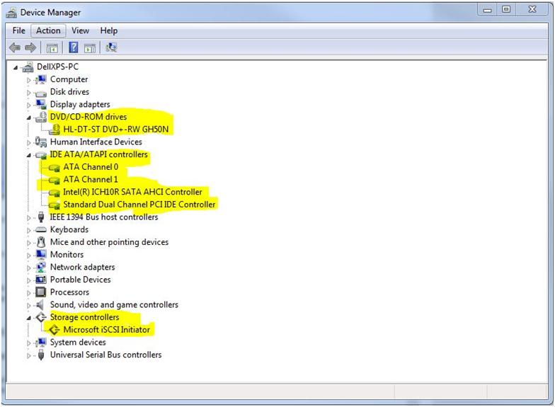
Task: Expand the Disk drives node
Action: 29,93
